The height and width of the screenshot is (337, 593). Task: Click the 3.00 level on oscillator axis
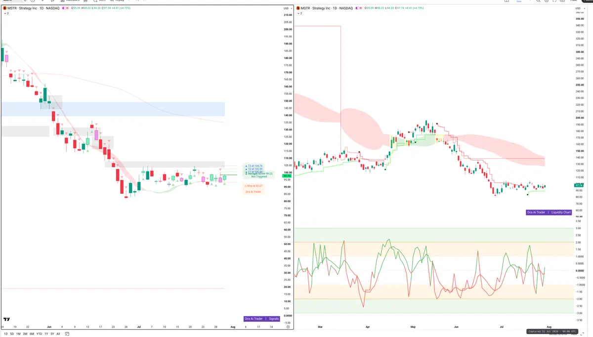pos(578,228)
